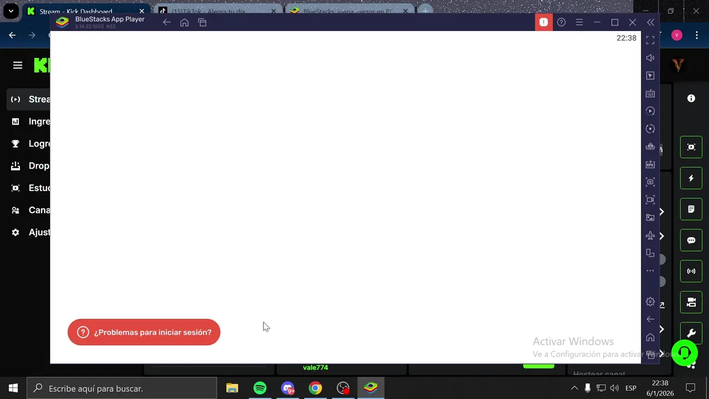Open the V profile avatar in Chrome
Viewport: 709px width, 399px height.
[x=676, y=35]
